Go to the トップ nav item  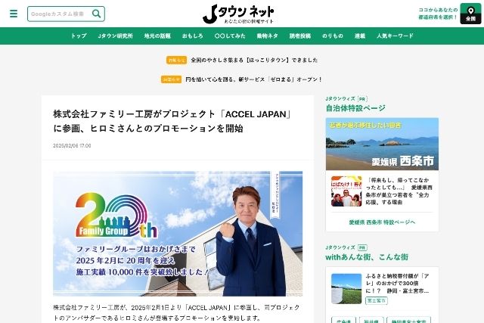pos(79,36)
